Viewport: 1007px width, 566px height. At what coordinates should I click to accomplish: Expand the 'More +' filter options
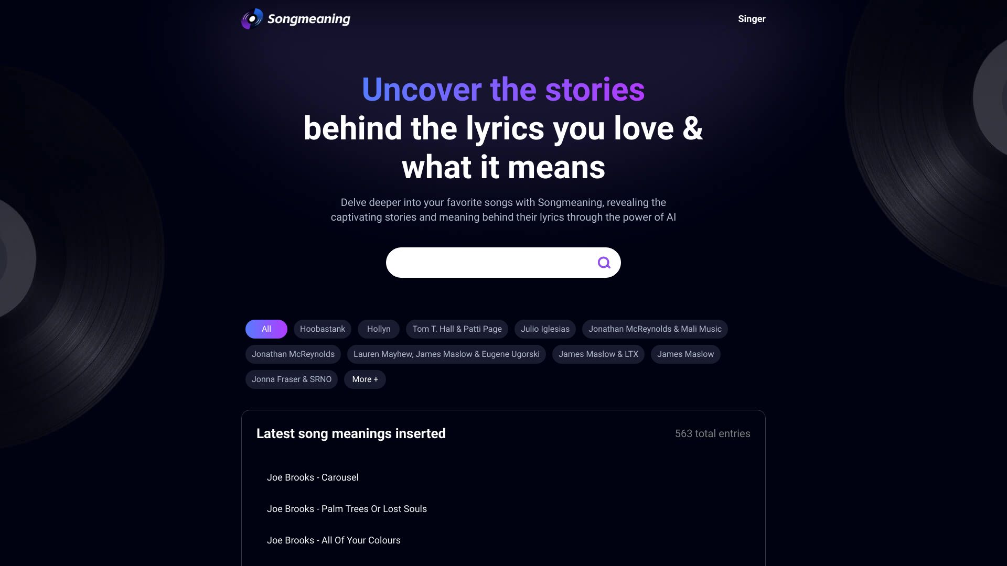pyautogui.click(x=365, y=379)
